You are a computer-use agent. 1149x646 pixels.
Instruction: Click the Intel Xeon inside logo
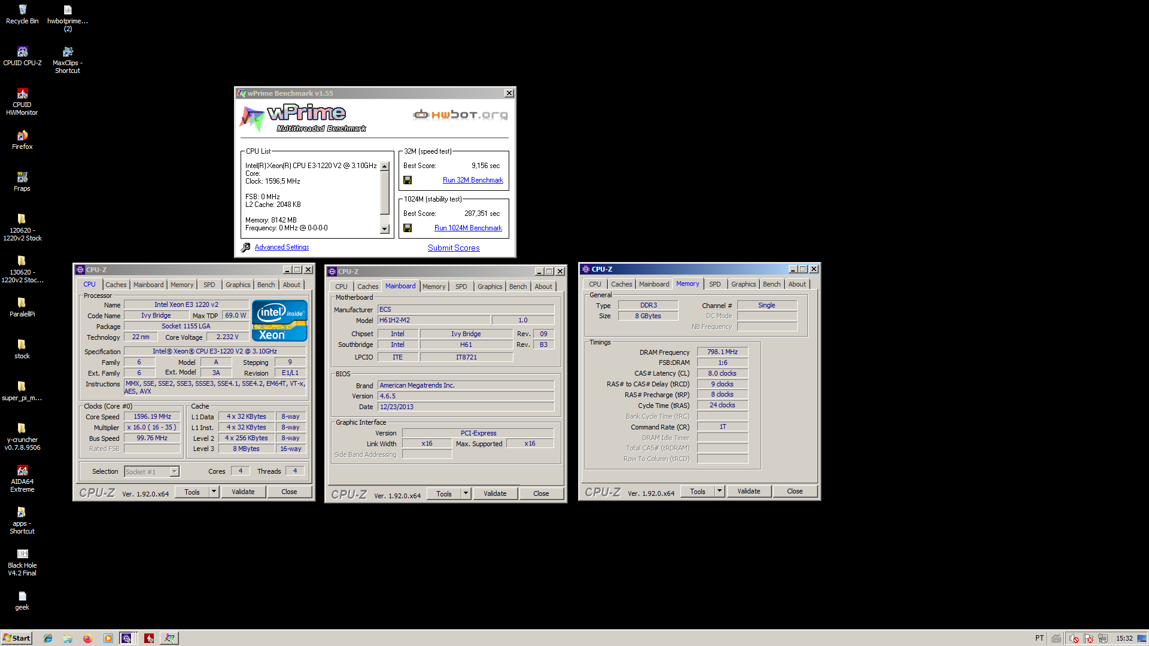(279, 321)
